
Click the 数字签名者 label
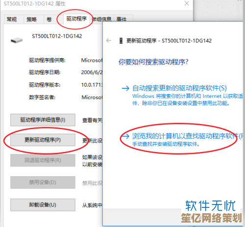pos(42,98)
